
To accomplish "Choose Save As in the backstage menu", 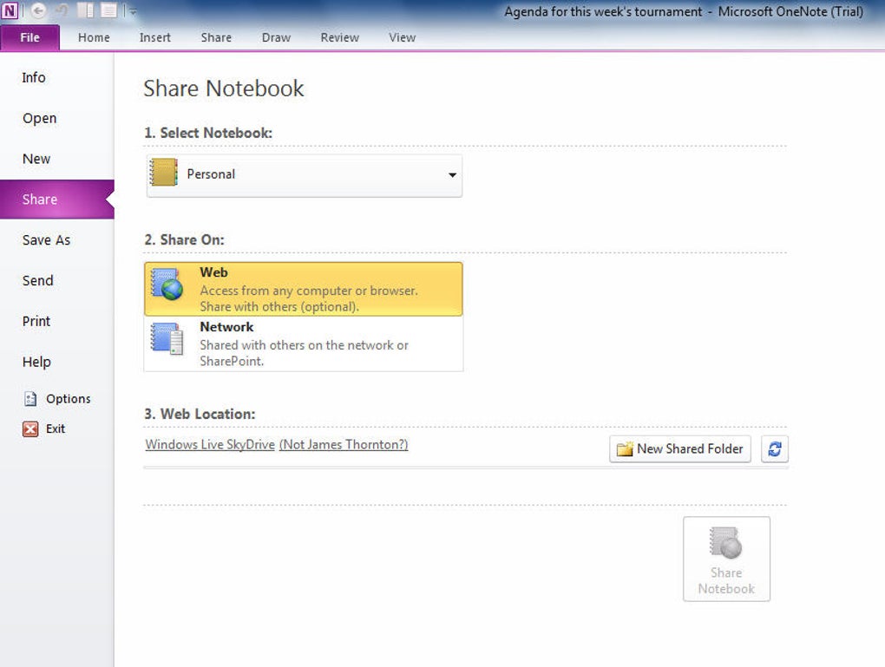I will pos(57,240).
